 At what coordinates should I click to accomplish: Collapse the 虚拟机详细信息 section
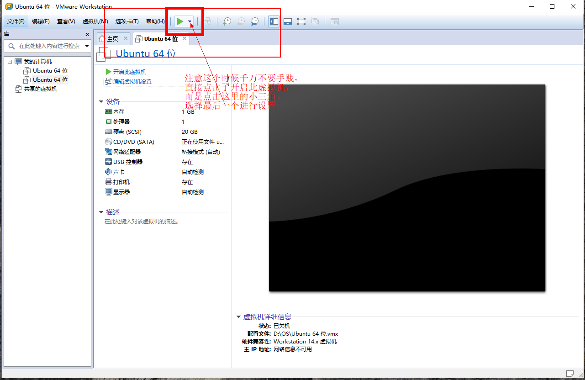(238, 317)
